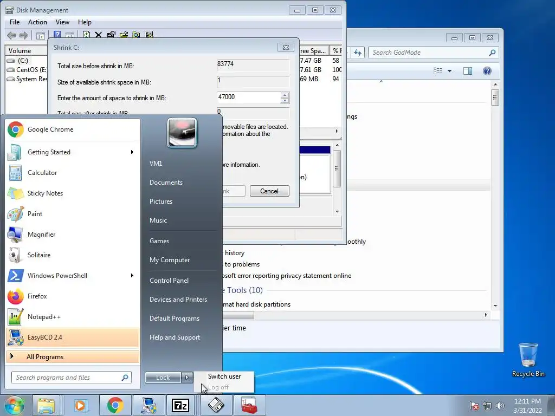Click the Refresh toolbar icon in Disk Management
This screenshot has height=416, width=555.
pyautogui.click(x=86, y=34)
